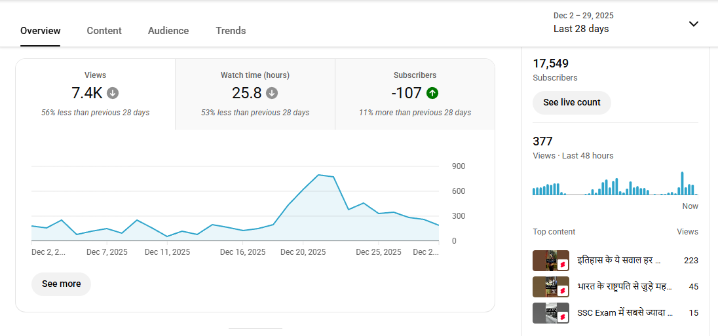The height and width of the screenshot is (336, 718).
Task: Switch to the Audience tab
Action: click(168, 31)
